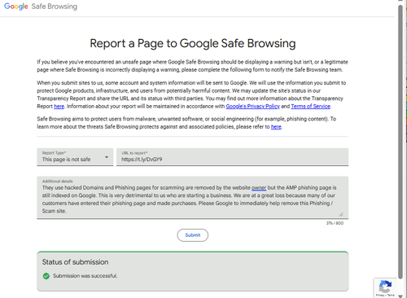This screenshot has height=298, width=407.
Task: Open Transparency Report 'here' link
Action: pos(59,106)
